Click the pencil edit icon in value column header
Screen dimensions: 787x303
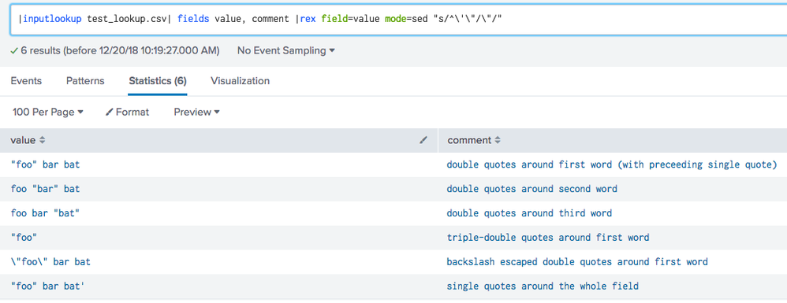click(423, 140)
